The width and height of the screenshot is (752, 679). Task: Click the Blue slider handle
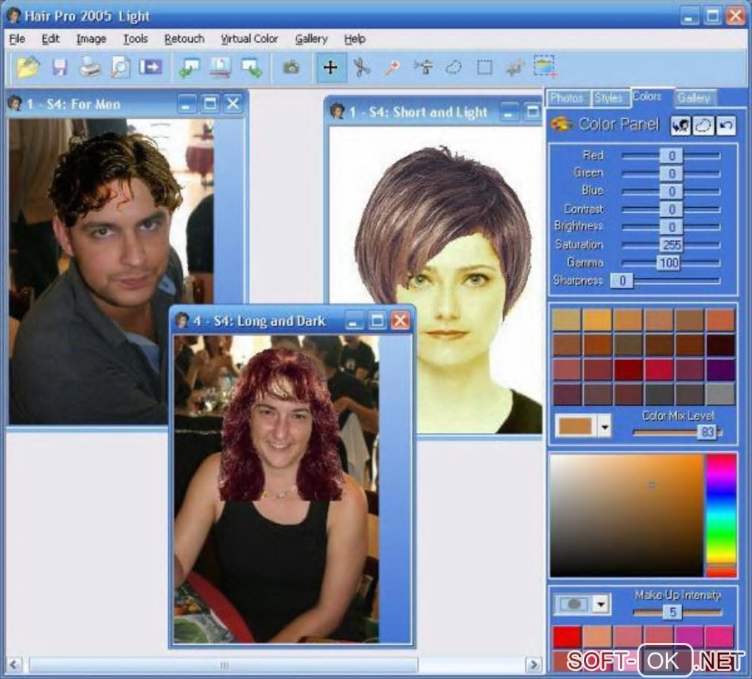click(672, 192)
